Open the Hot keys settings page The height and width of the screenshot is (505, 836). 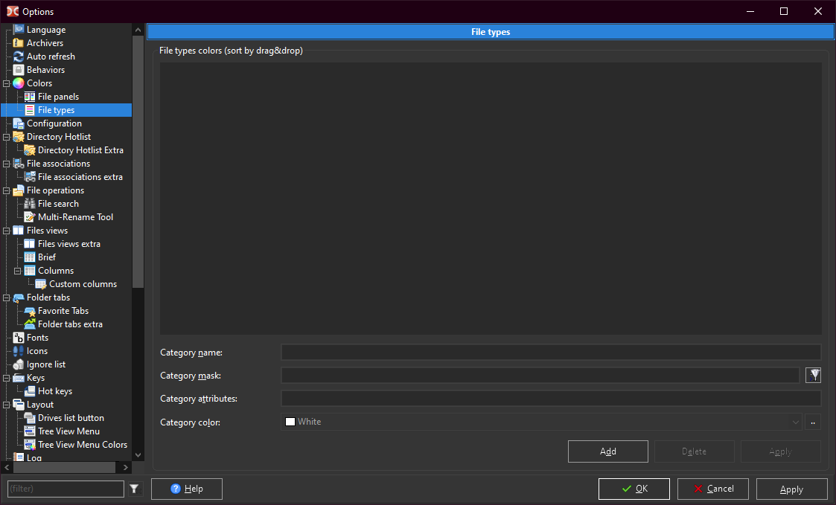click(x=55, y=391)
